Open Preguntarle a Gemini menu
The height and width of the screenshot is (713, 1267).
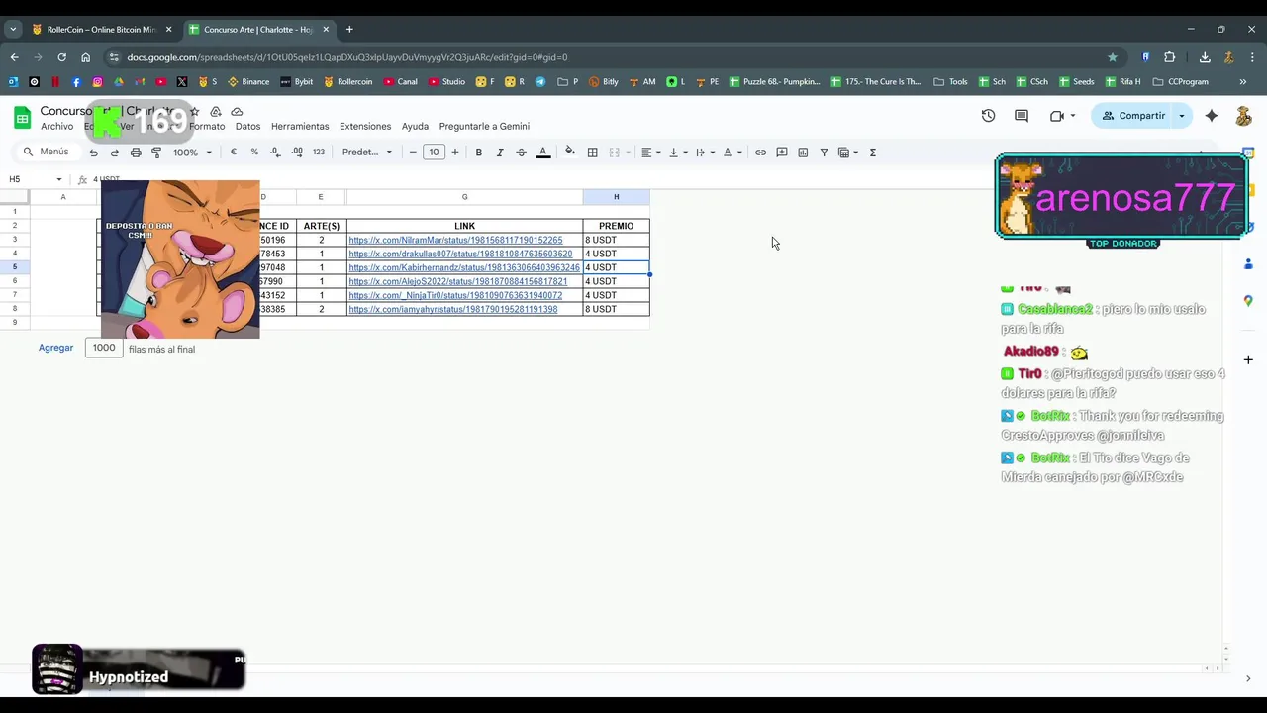(x=484, y=127)
